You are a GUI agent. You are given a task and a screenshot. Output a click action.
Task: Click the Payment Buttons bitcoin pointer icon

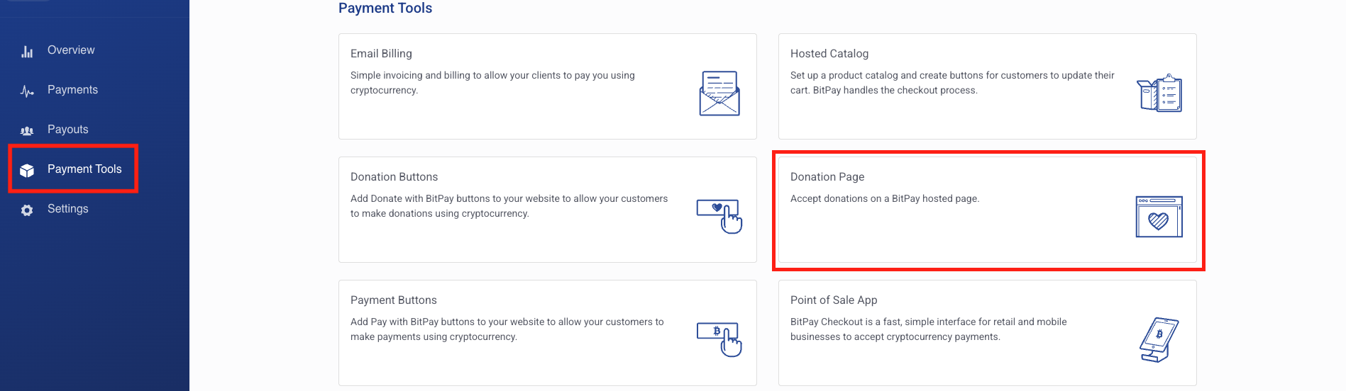(x=719, y=339)
